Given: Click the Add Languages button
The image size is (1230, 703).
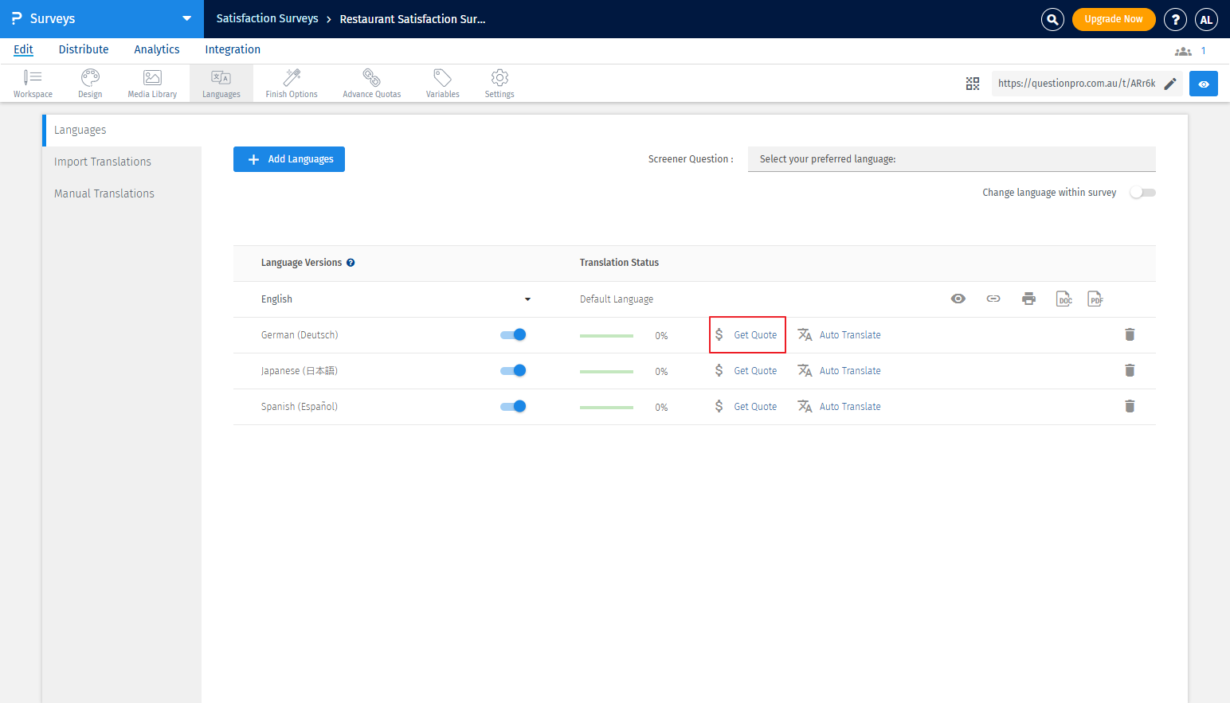Looking at the screenshot, I should coord(289,159).
